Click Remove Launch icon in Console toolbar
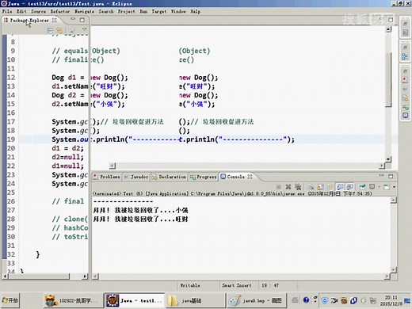This screenshot has height=309, width=412. tap(288, 187)
